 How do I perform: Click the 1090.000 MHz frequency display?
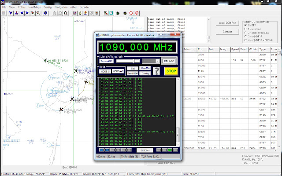pyautogui.click(x=137, y=47)
